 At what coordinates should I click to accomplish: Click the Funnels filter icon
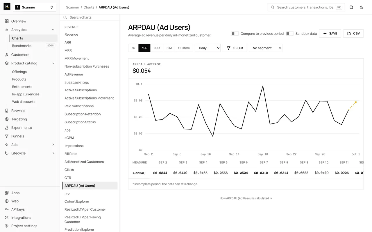point(7,136)
